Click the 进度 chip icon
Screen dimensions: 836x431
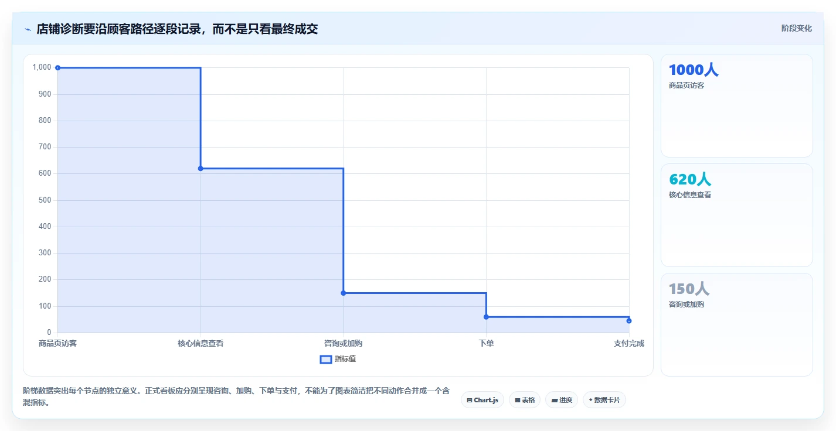(555, 401)
